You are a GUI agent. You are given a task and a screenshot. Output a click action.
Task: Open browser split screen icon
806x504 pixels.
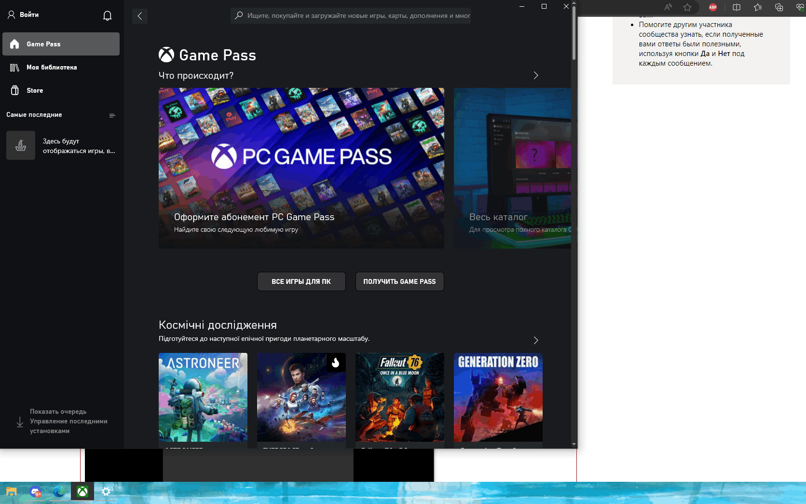737,7
